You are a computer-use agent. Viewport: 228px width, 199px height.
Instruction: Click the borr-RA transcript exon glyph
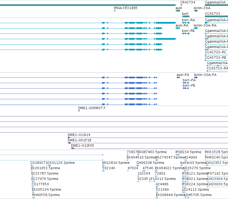click(186, 23)
